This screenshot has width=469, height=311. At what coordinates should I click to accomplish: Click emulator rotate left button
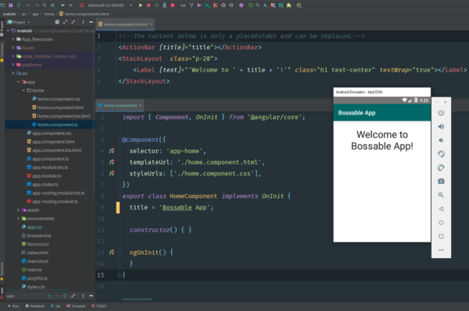click(441, 154)
